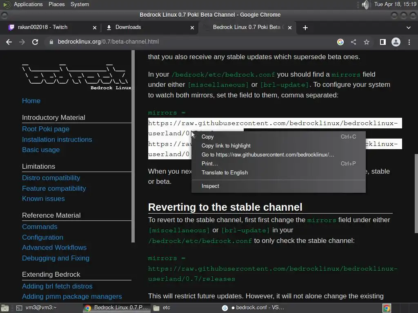Image resolution: width=418 pixels, height=313 pixels.
Task: Reload the Bedrock Linux page
Action: tap(35, 42)
